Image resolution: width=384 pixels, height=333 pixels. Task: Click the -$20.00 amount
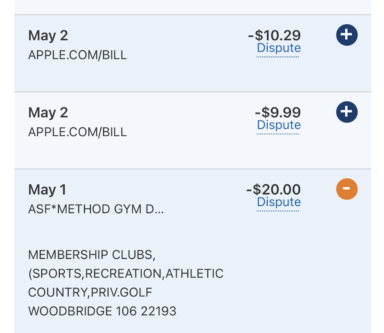[273, 190]
